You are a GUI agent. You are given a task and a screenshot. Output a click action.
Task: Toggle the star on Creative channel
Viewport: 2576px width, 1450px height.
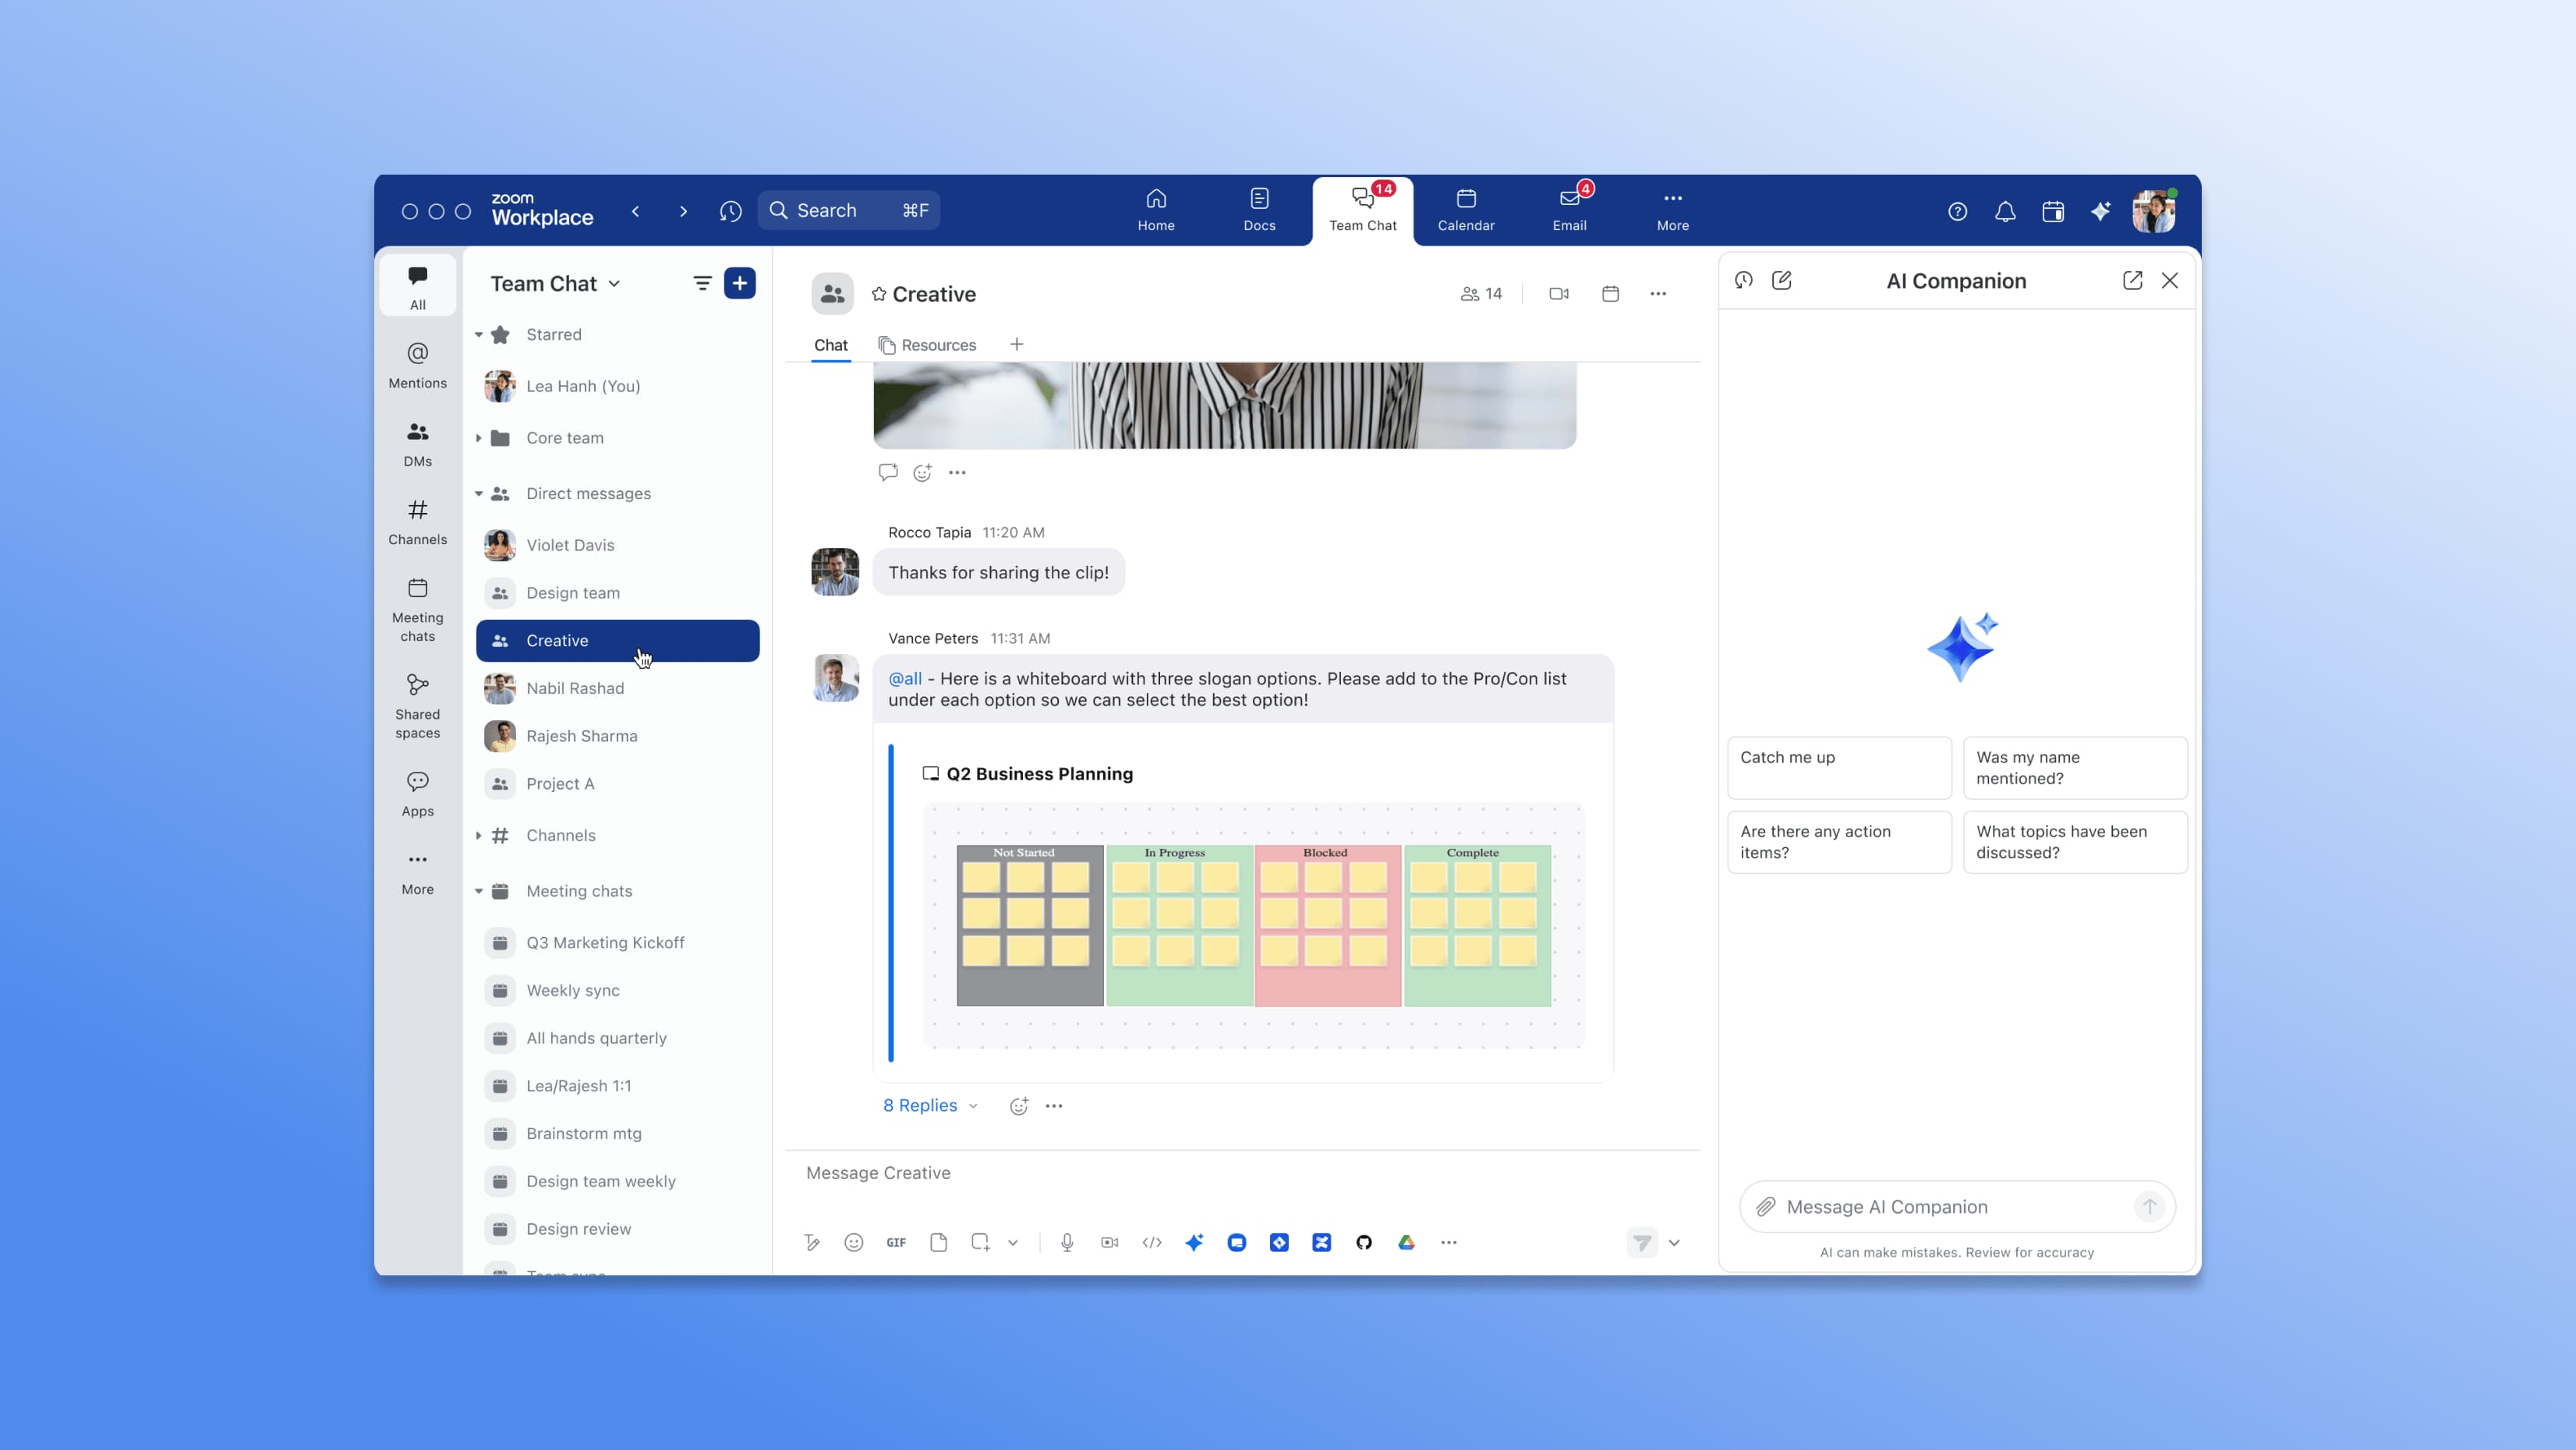pos(878,294)
